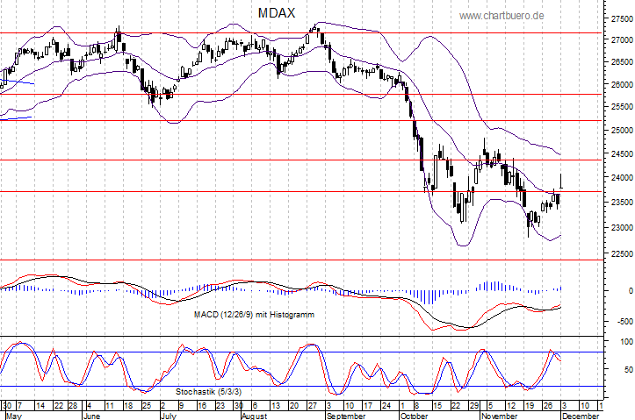
Task: Select the September month label
Action: (345, 416)
